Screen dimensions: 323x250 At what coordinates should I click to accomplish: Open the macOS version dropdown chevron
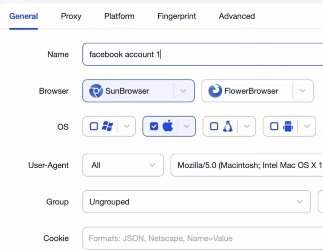(187, 126)
